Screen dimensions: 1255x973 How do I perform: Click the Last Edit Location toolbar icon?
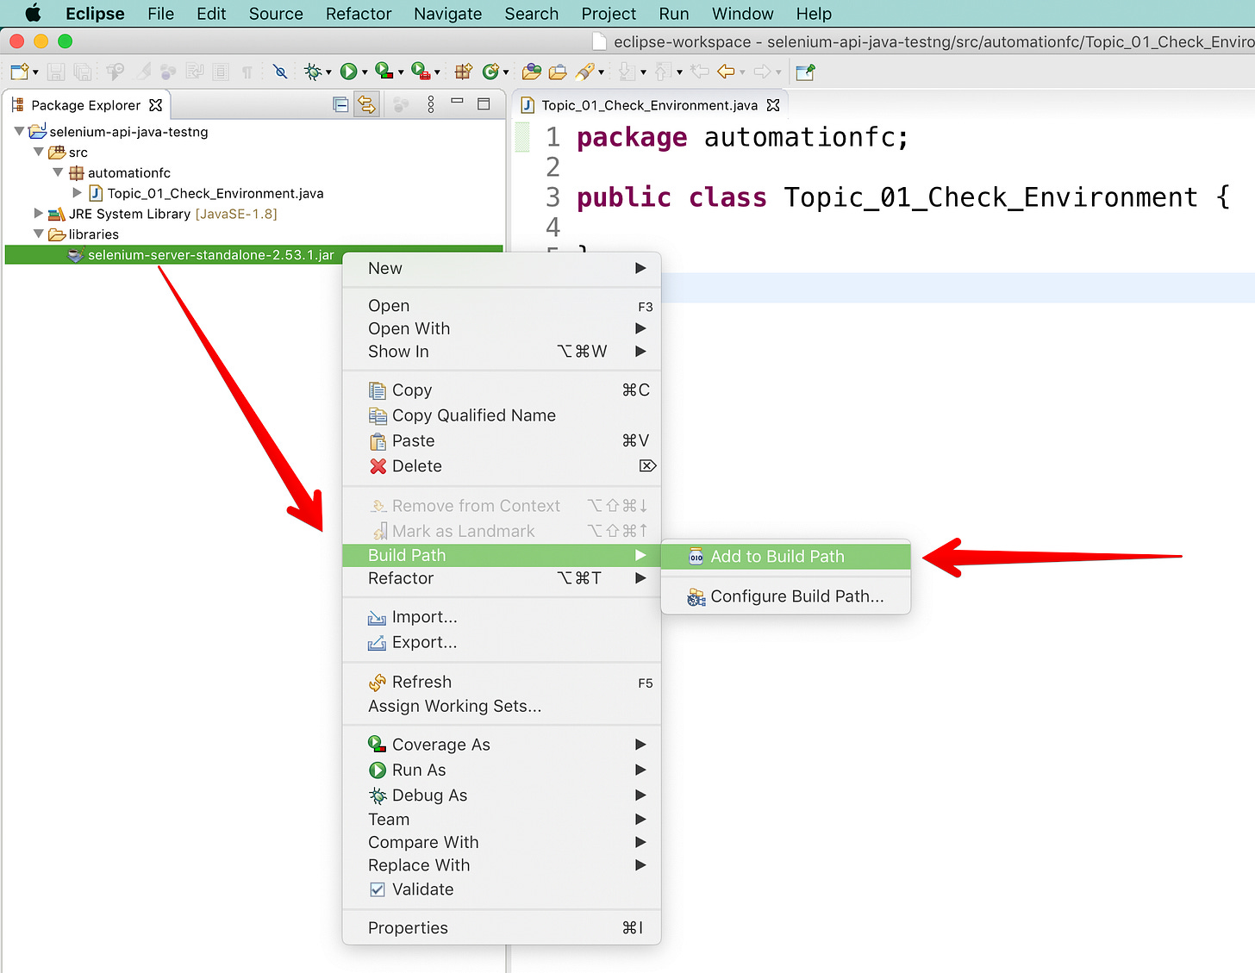pyautogui.click(x=699, y=72)
